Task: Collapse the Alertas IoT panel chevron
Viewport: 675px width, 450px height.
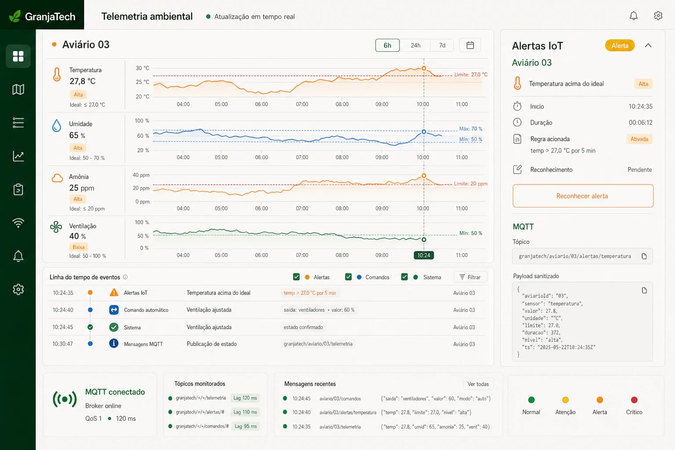Action: pos(648,46)
